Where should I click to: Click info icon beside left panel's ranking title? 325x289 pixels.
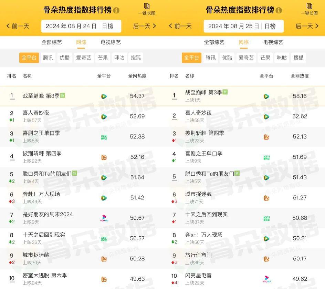tap(116, 10)
